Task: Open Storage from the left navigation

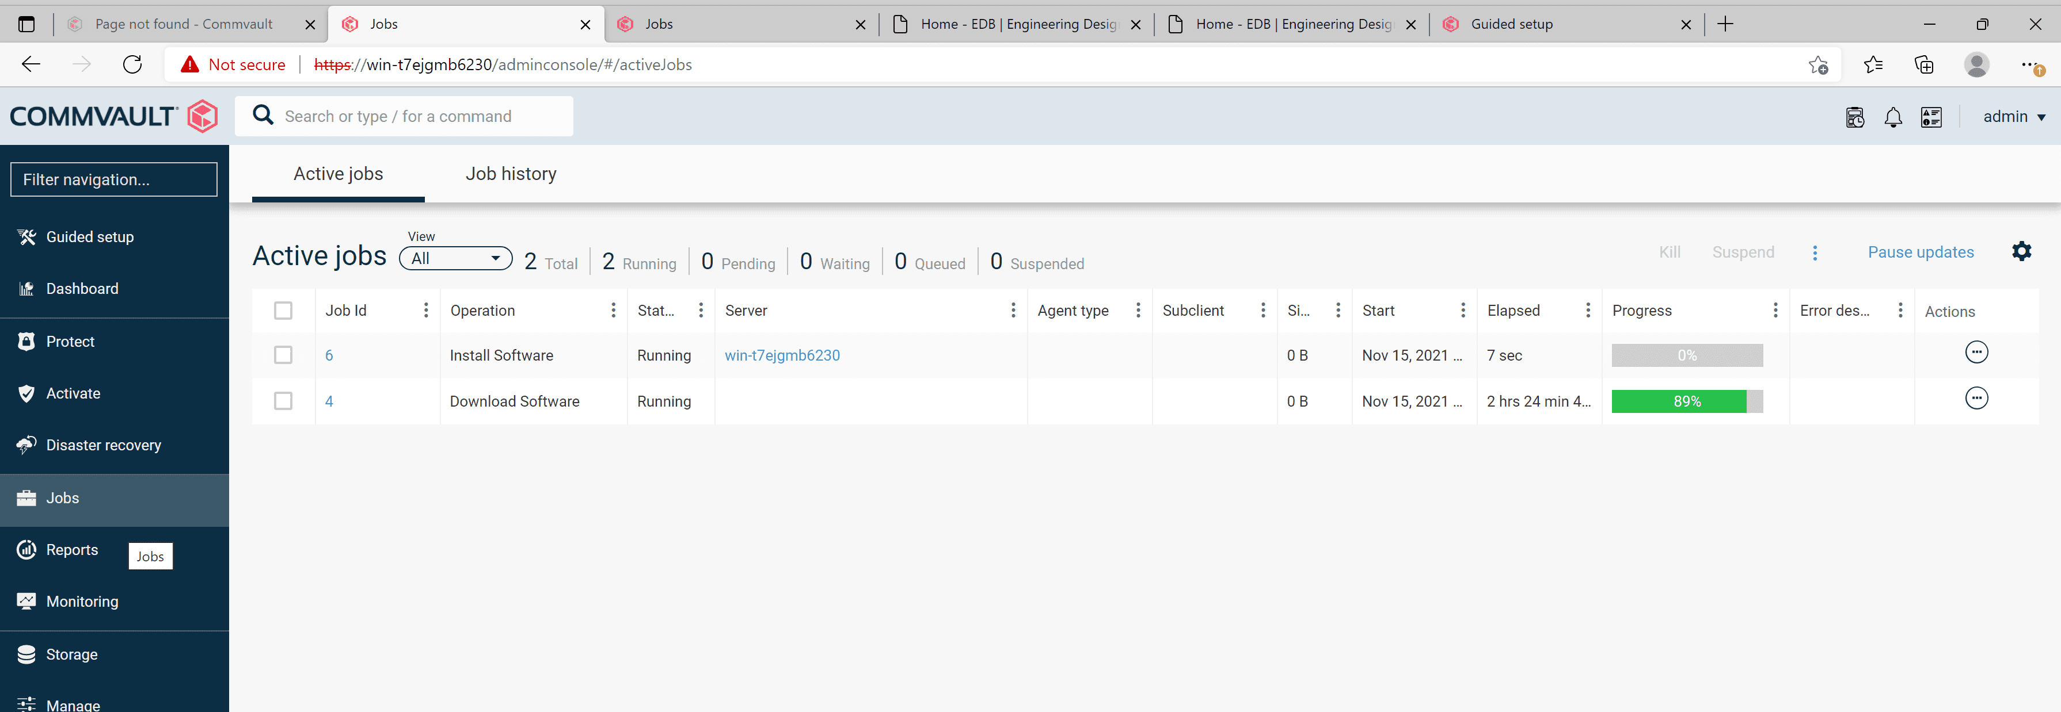Action: coord(72,654)
